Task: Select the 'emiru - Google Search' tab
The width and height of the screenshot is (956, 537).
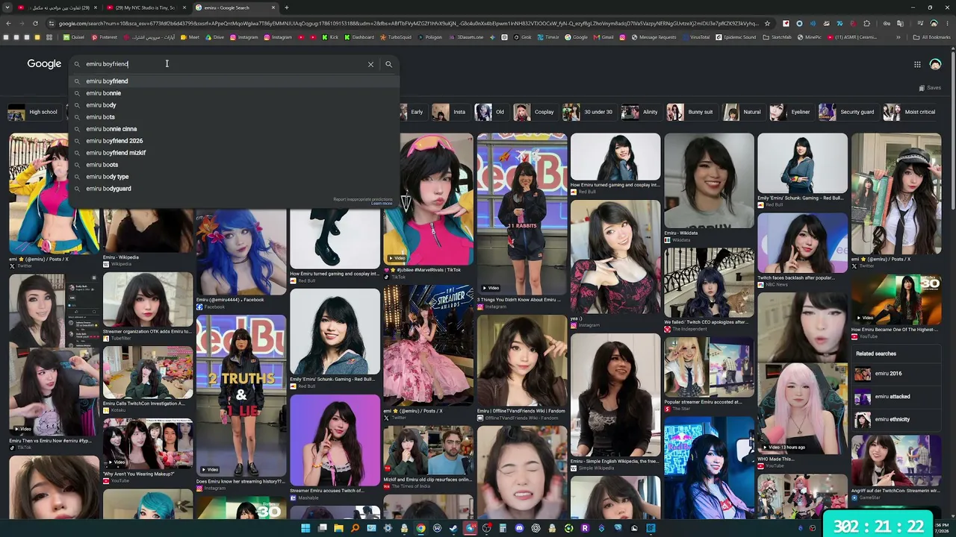Action: 235,7
